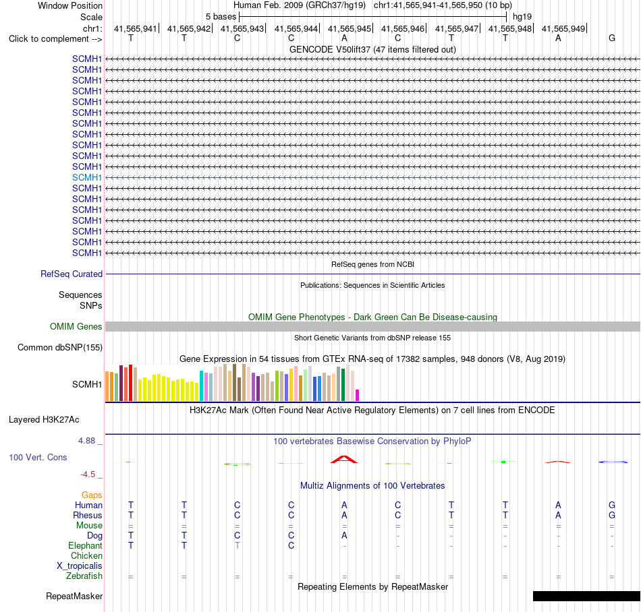The width and height of the screenshot is (641, 612).
Task: Select the black RepeatMasker element bar
Action: [x=586, y=596]
